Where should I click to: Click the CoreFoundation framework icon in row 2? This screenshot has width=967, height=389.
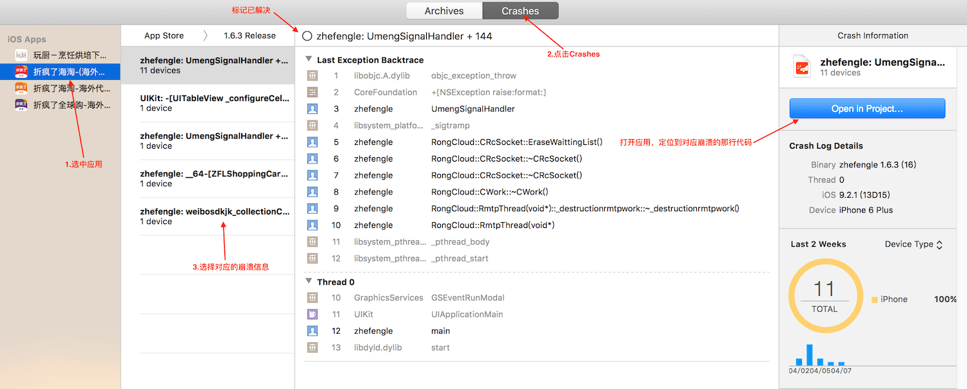tap(313, 92)
